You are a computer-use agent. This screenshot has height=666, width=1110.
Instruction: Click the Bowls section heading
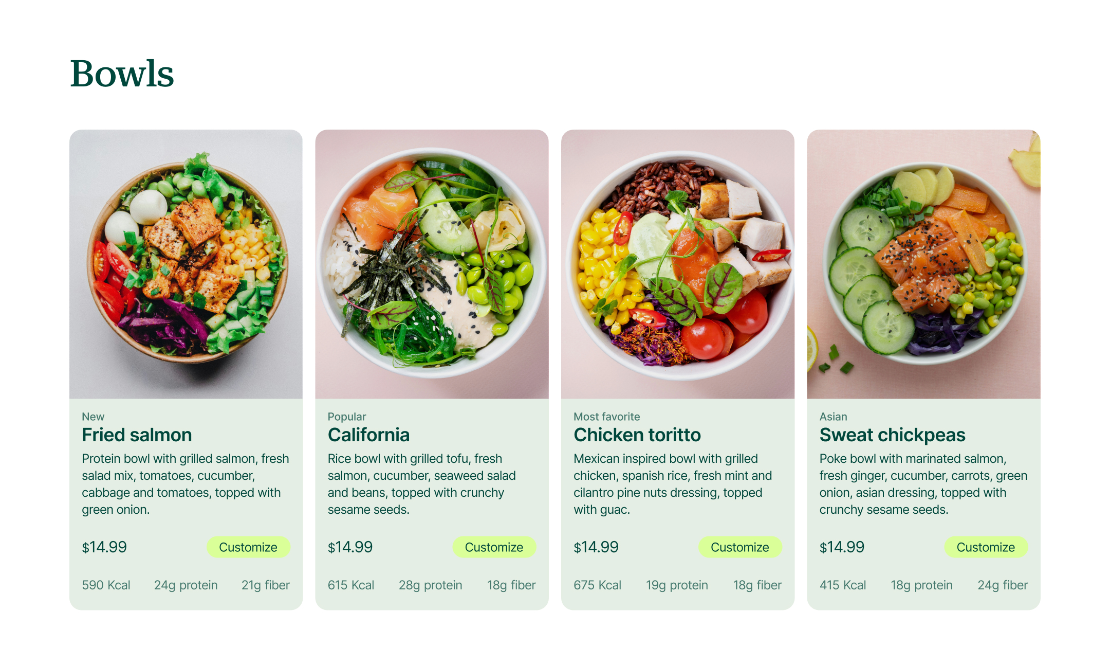point(122,74)
